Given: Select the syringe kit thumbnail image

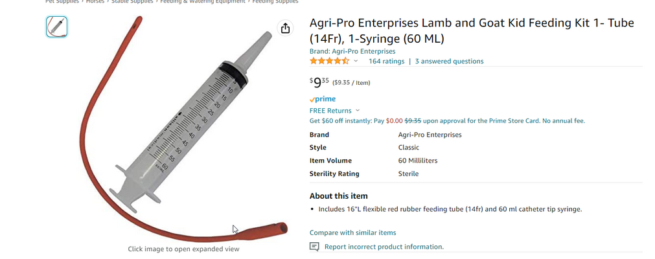Looking at the screenshot, I should pyautogui.click(x=57, y=27).
